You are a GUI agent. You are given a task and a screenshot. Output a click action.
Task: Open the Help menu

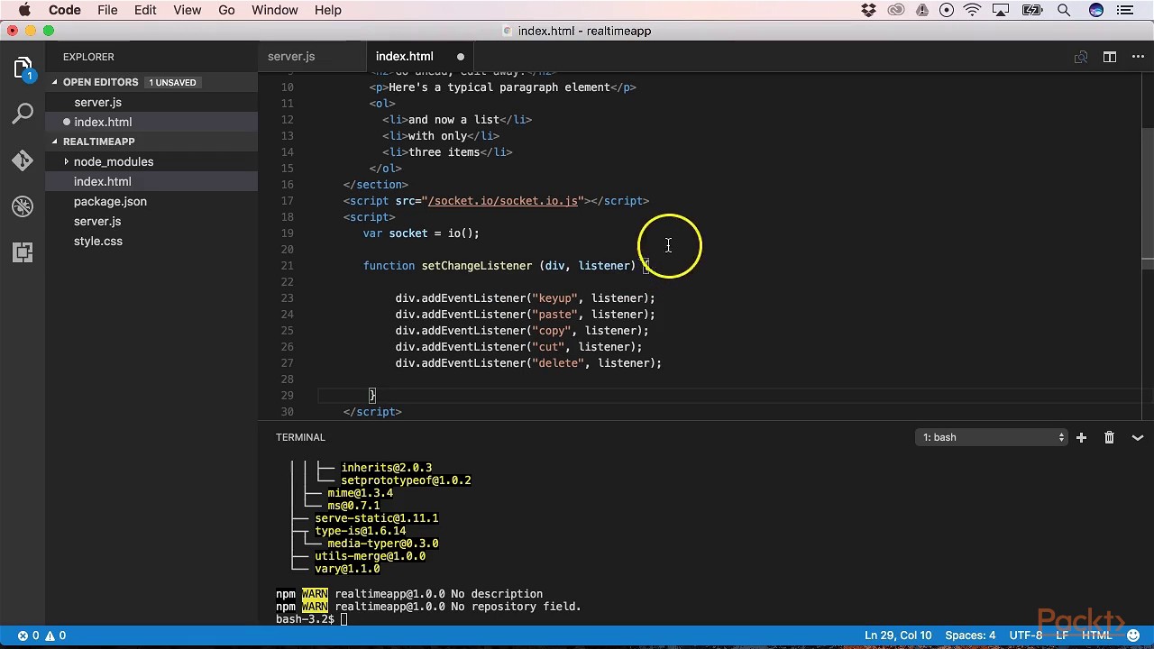[327, 10]
